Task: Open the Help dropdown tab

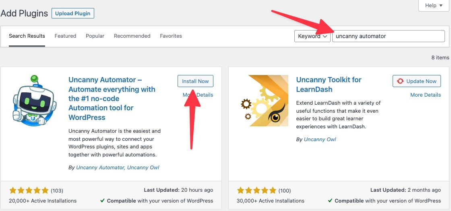Action: coord(434,6)
